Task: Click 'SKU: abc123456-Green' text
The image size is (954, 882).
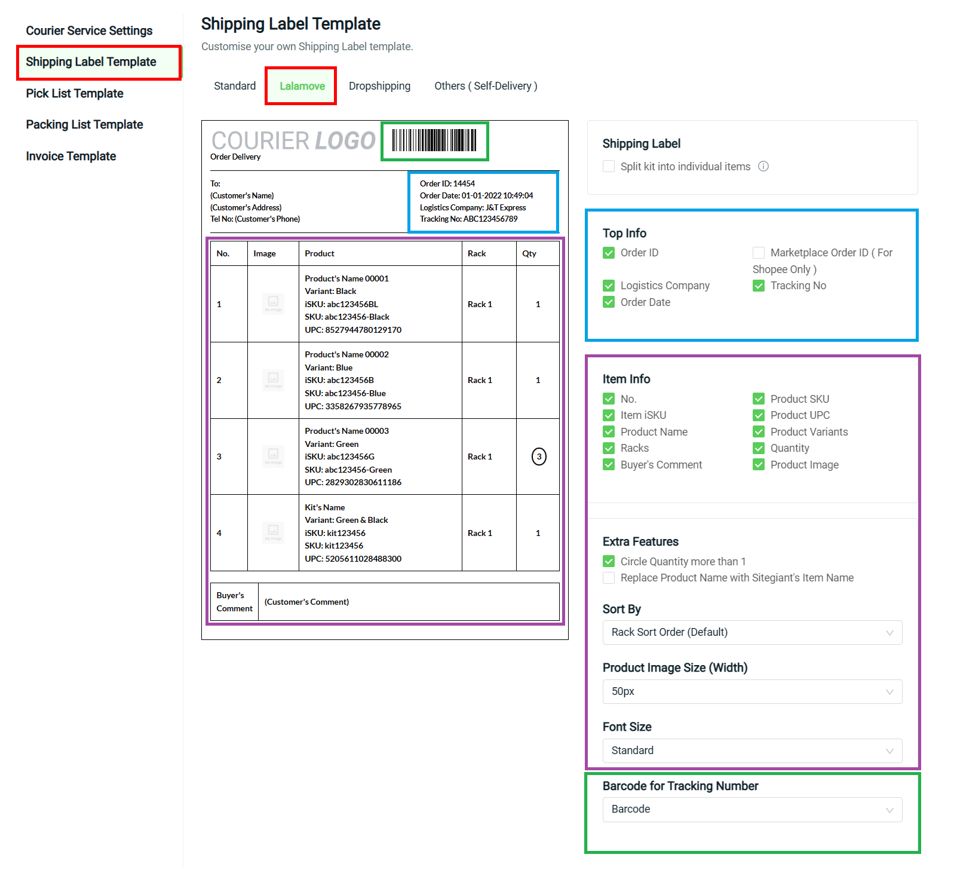Action: click(x=348, y=470)
